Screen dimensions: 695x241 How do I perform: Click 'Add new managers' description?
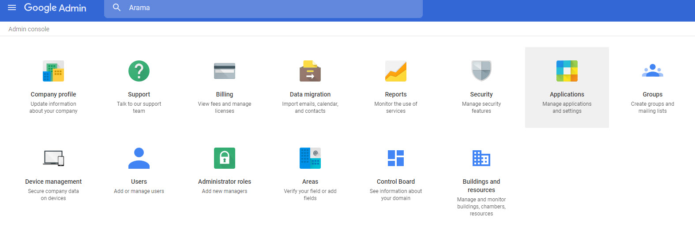(x=225, y=191)
